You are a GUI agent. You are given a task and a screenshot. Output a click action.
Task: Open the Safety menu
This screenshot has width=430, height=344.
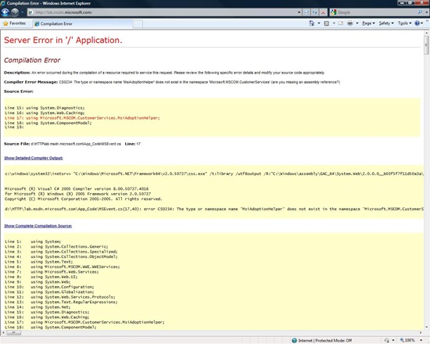point(386,23)
